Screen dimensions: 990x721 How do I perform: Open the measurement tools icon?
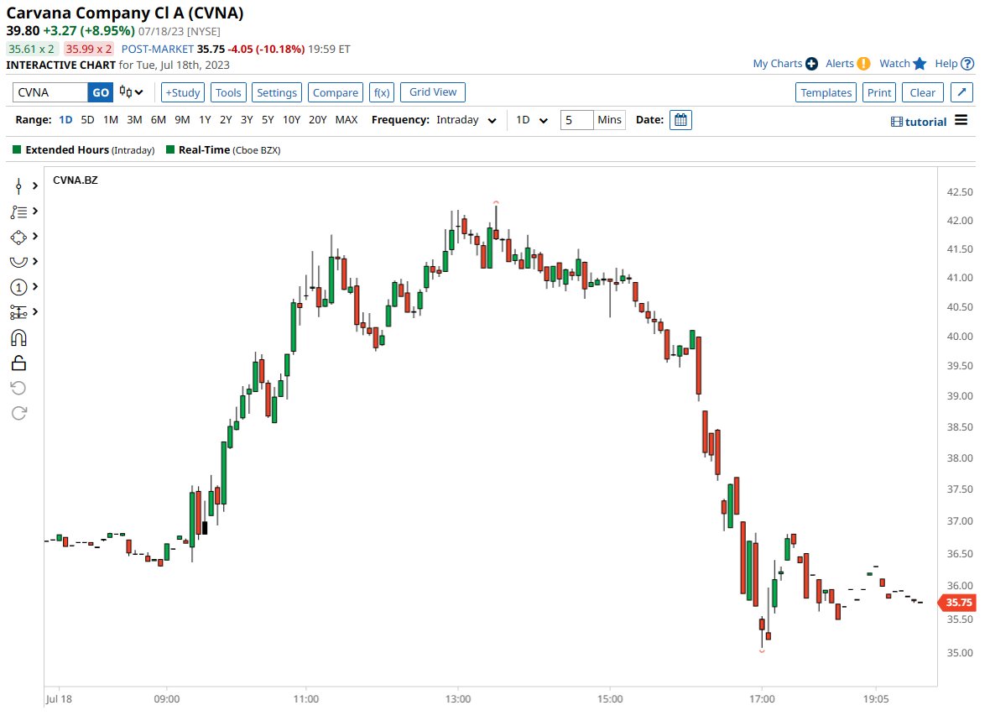19,312
